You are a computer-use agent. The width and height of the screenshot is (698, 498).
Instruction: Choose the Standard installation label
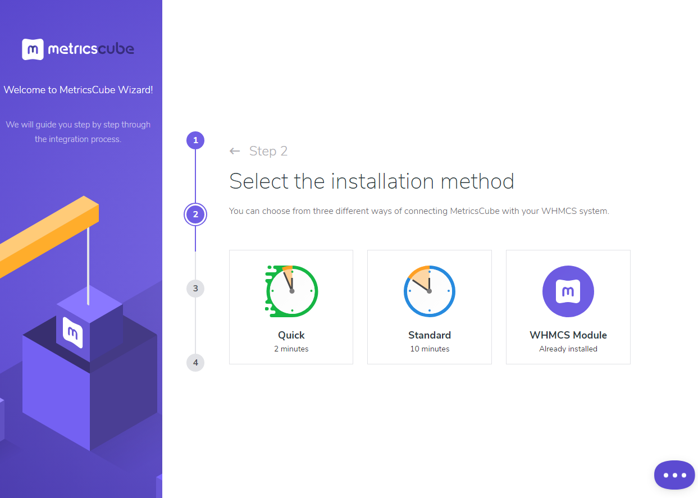pos(430,335)
